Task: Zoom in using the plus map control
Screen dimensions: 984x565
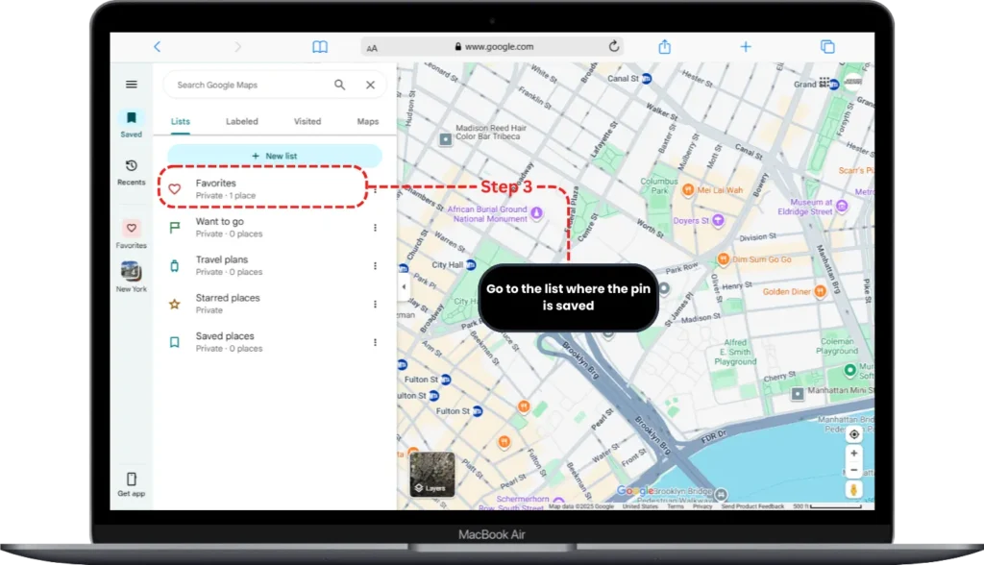Action: point(854,452)
